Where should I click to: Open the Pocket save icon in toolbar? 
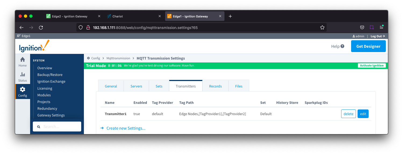pos(362,27)
